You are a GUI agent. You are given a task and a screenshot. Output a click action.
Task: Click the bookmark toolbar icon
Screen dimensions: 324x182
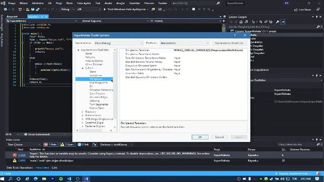coord(193,9)
